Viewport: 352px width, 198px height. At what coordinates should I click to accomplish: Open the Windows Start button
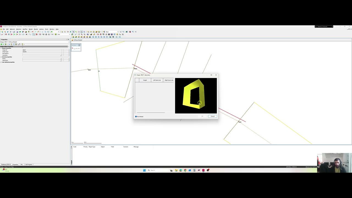[144, 170]
